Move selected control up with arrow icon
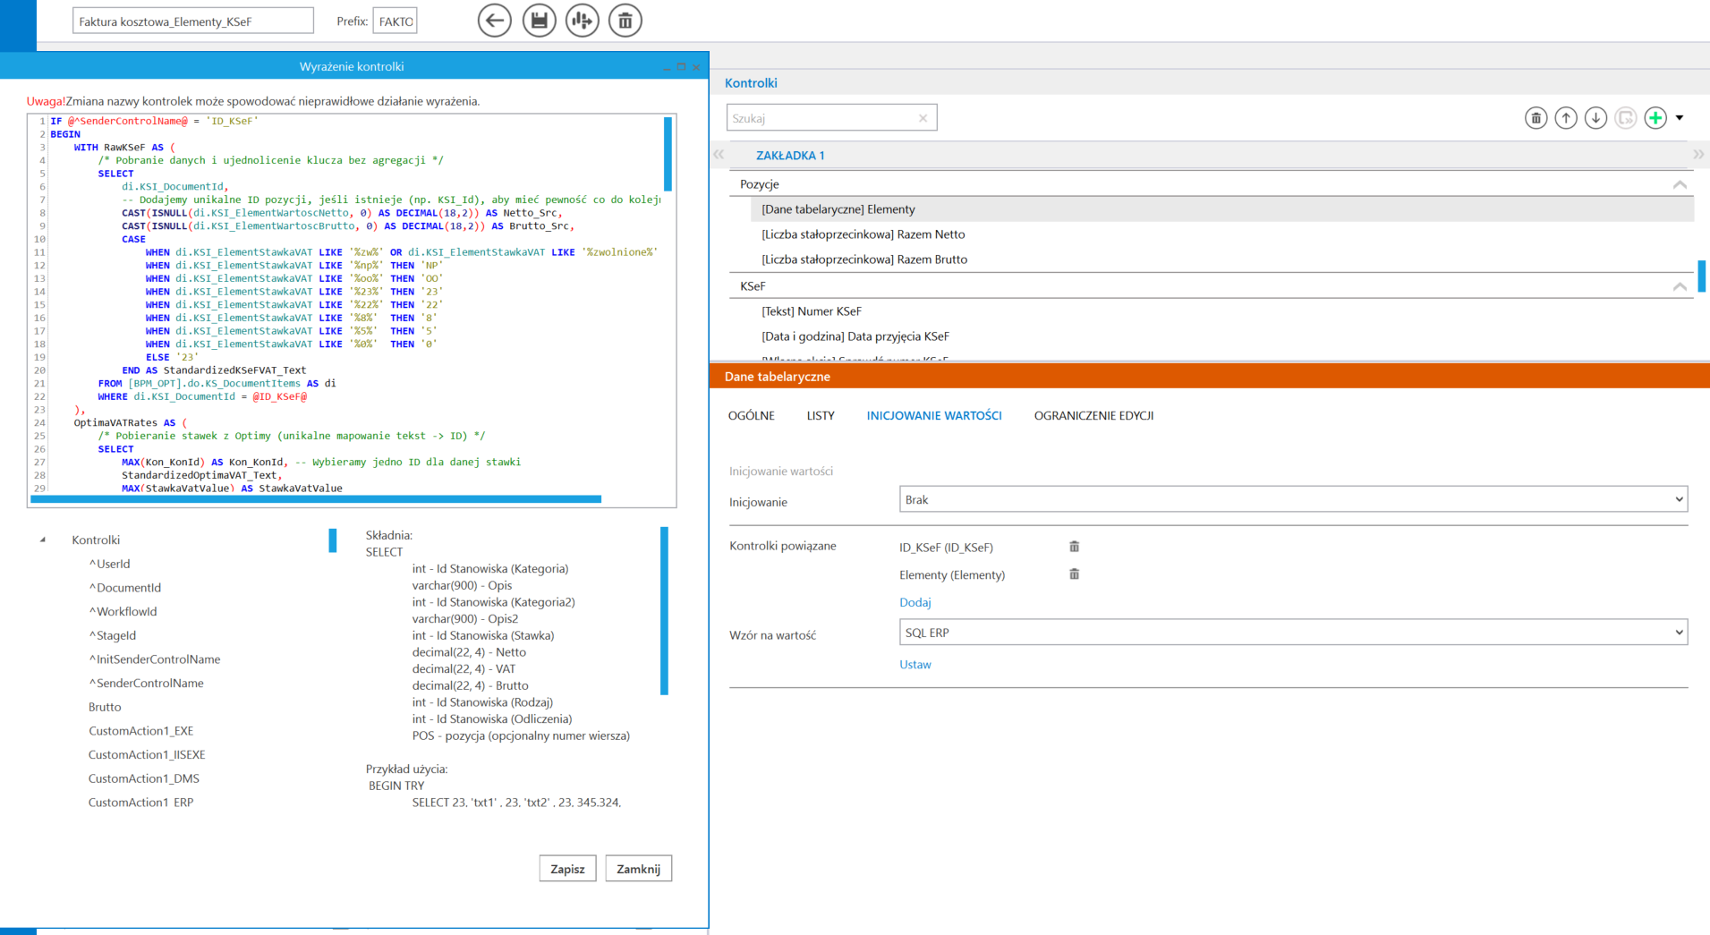This screenshot has width=1710, height=935. [1565, 118]
